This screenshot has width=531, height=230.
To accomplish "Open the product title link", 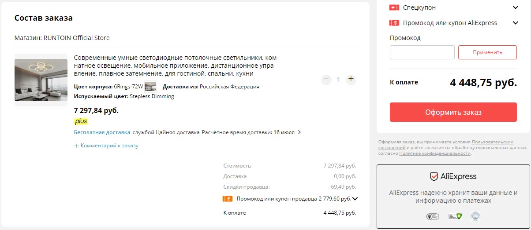I will (x=176, y=66).
